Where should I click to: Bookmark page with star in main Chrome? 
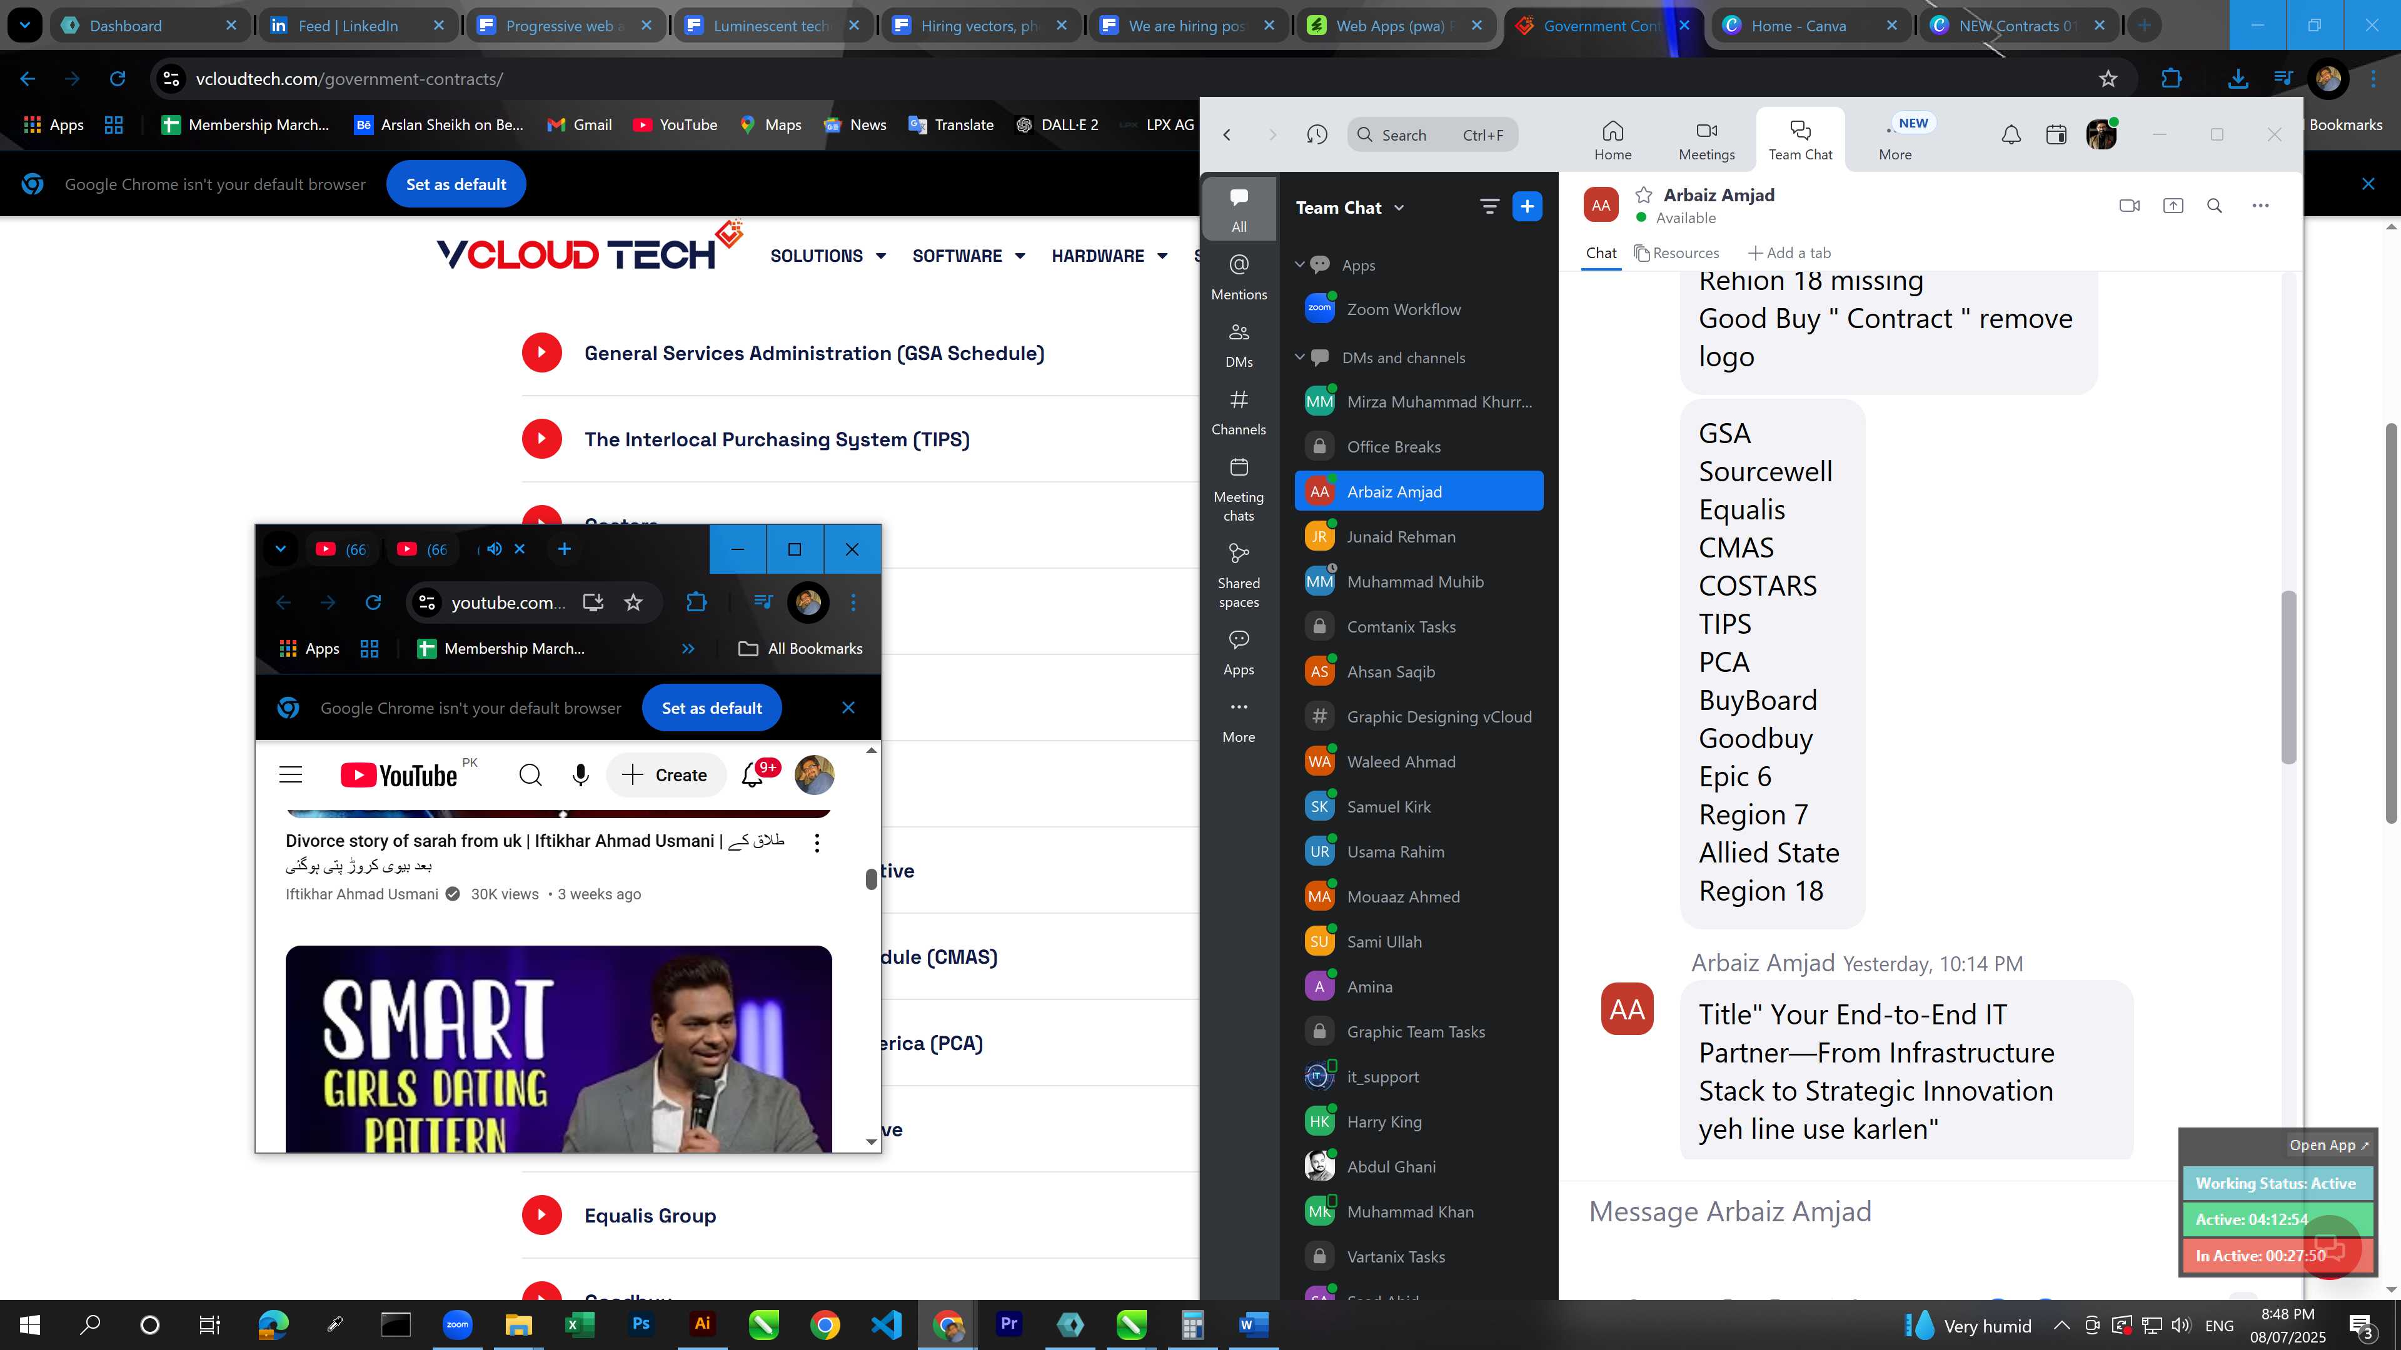coord(2108,79)
